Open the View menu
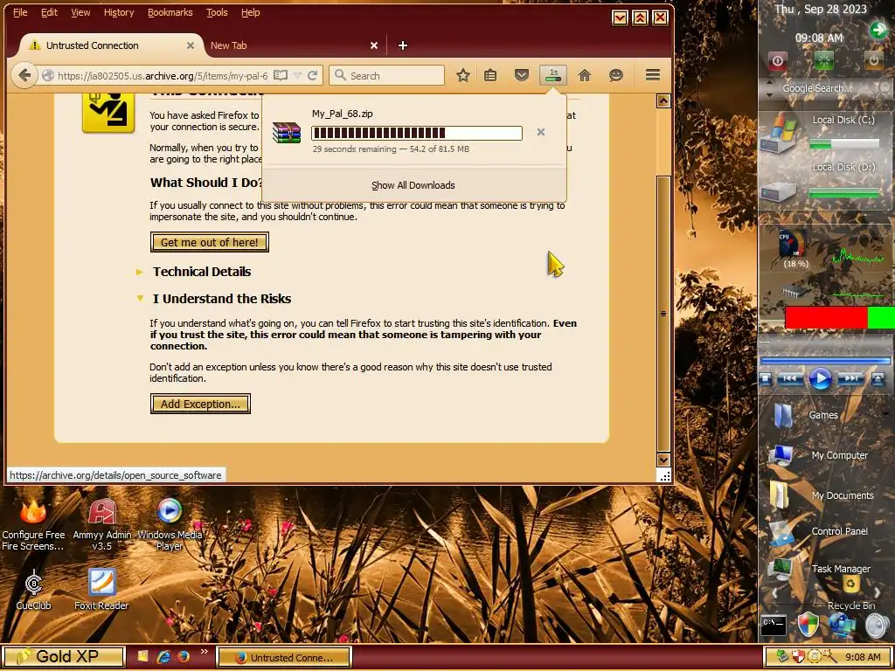 80,12
